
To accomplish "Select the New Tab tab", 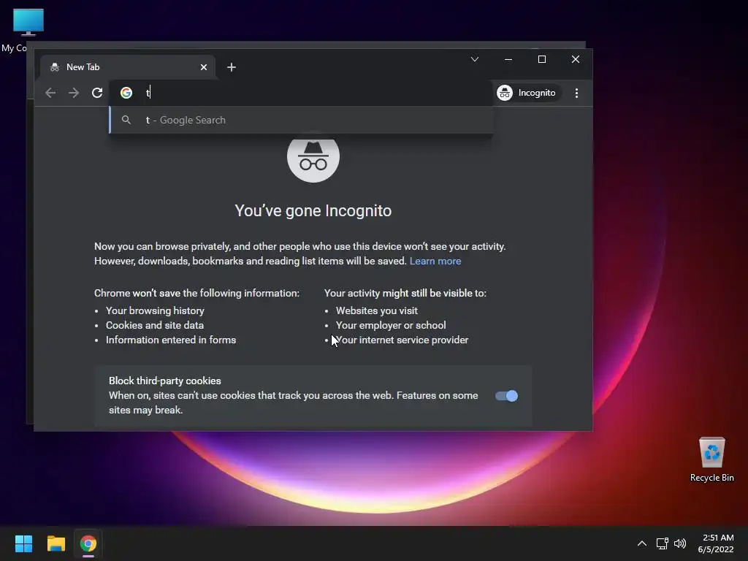I will click(127, 67).
